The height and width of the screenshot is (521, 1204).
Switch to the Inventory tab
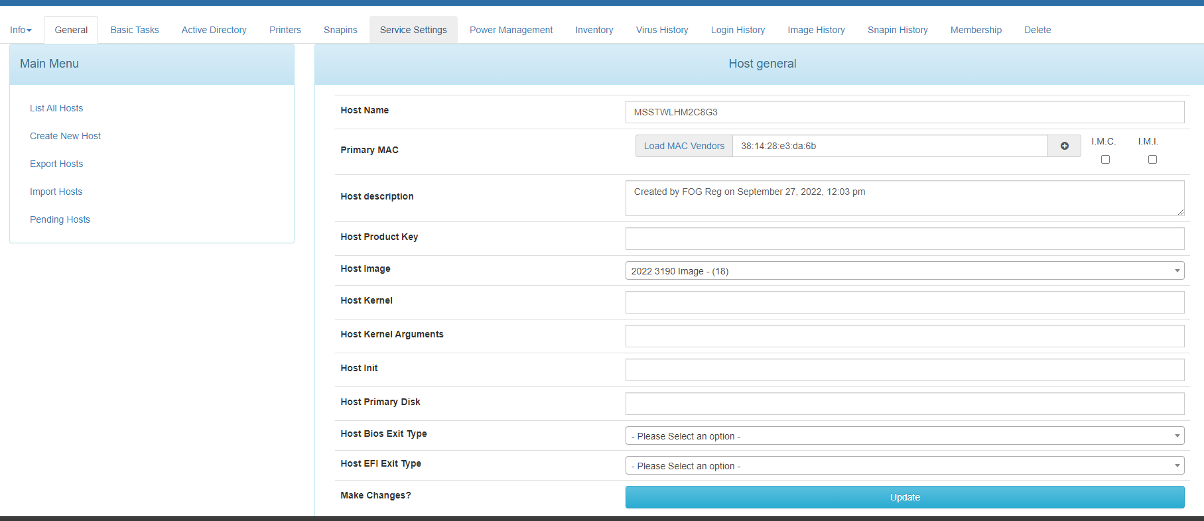coord(594,30)
